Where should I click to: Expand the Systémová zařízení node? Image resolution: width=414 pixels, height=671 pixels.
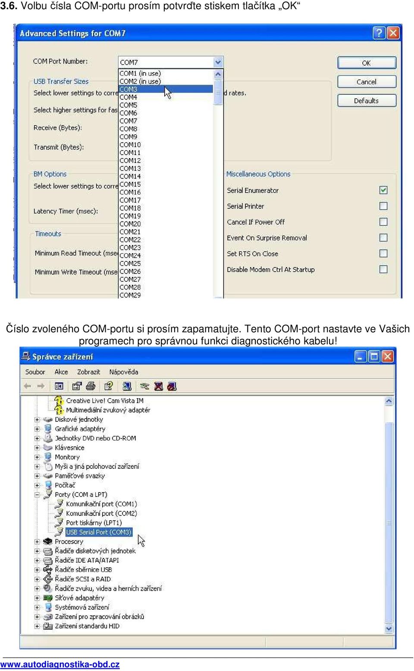pyautogui.click(x=37, y=607)
